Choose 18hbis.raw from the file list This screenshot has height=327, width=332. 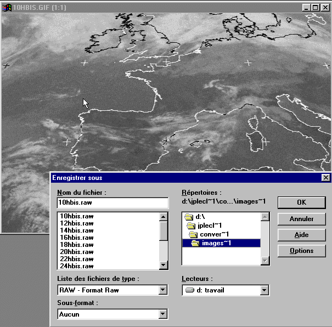click(77, 245)
